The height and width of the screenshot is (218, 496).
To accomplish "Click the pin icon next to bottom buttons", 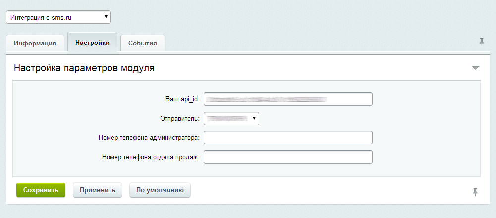I will coord(475,192).
